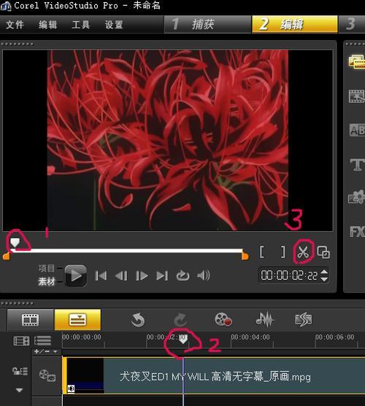Open the transitions library icon

click(x=357, y=96)
